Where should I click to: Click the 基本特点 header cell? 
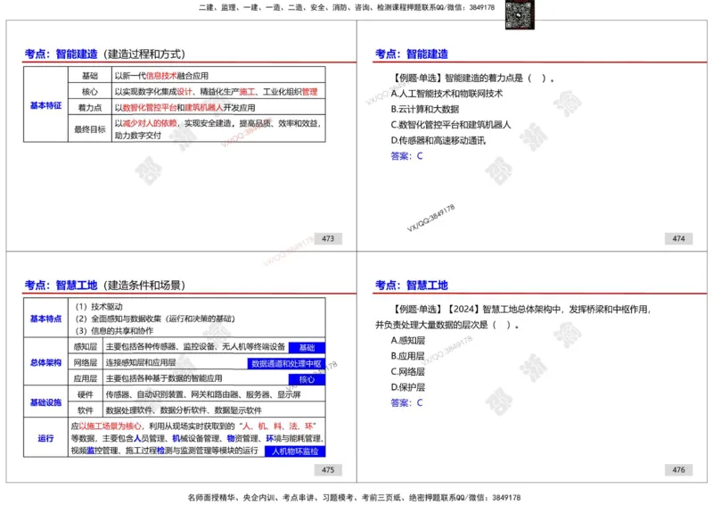point(45,319)
